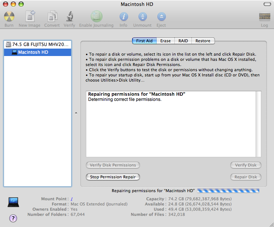Click the Verify Disk button

pyautogui.click(x=246, y=165)
